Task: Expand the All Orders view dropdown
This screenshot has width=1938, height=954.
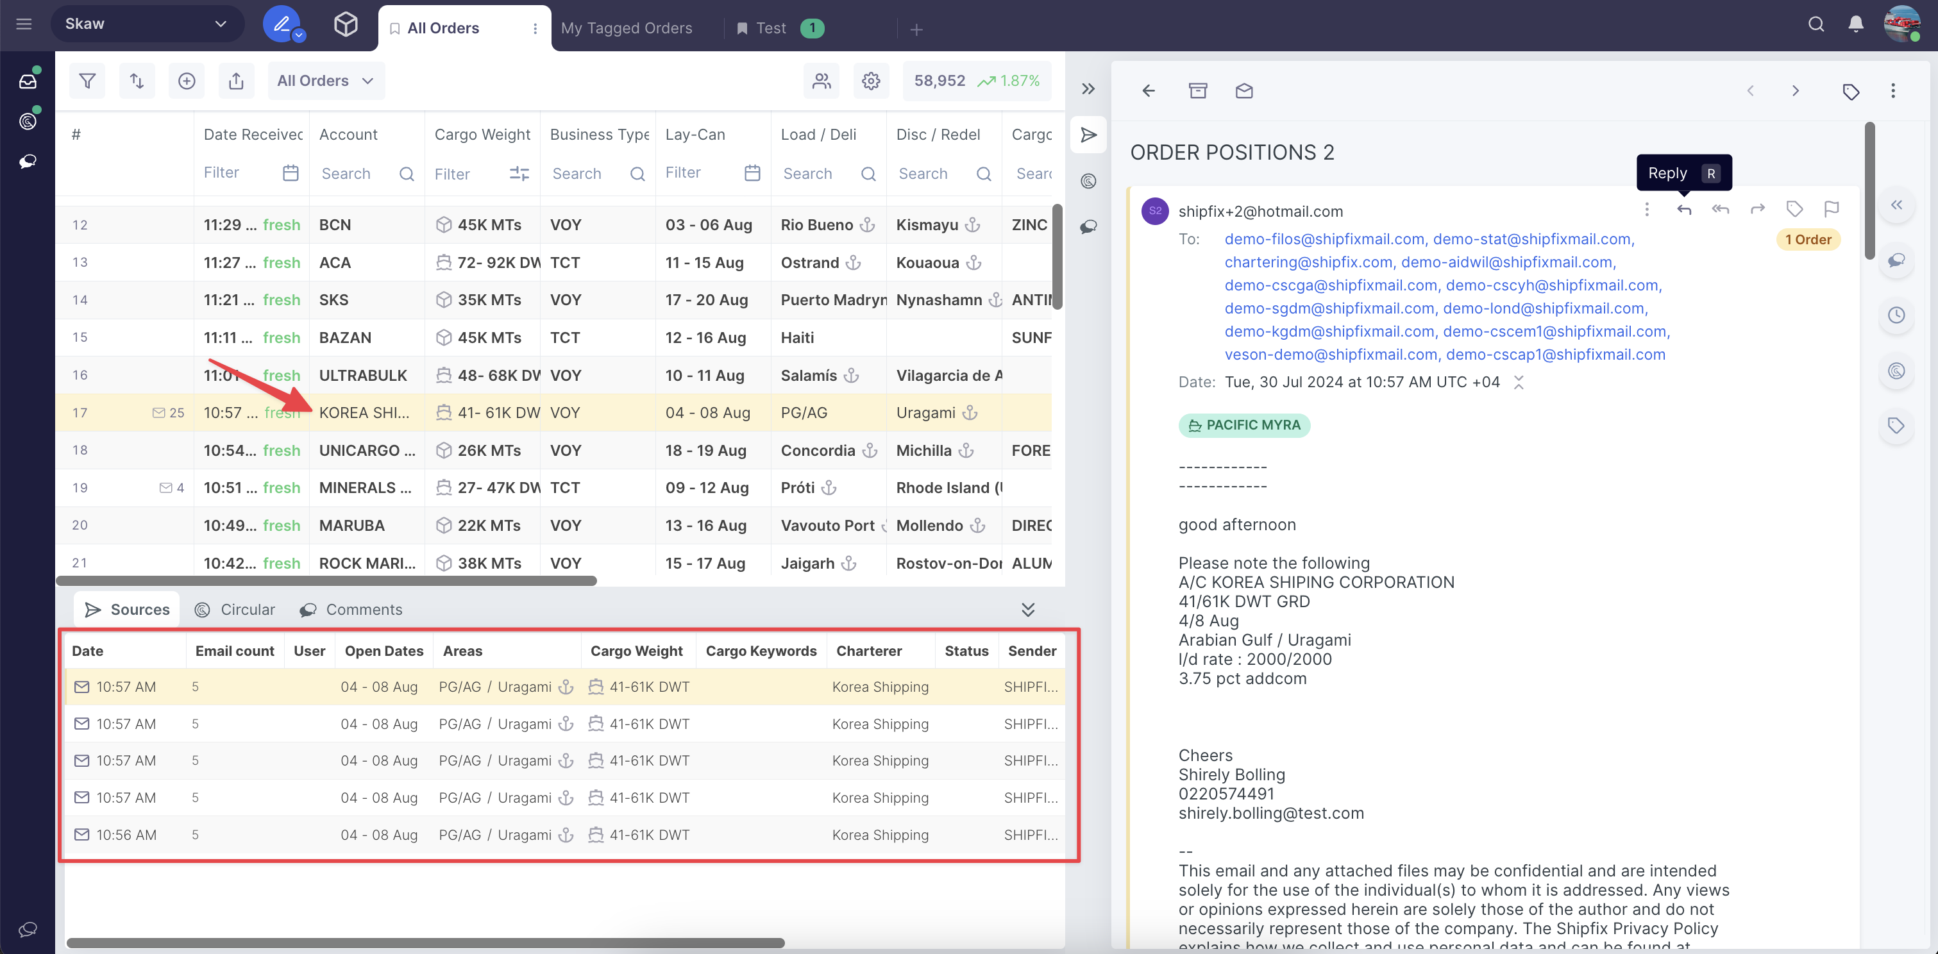Action: (x=325, y=81)
